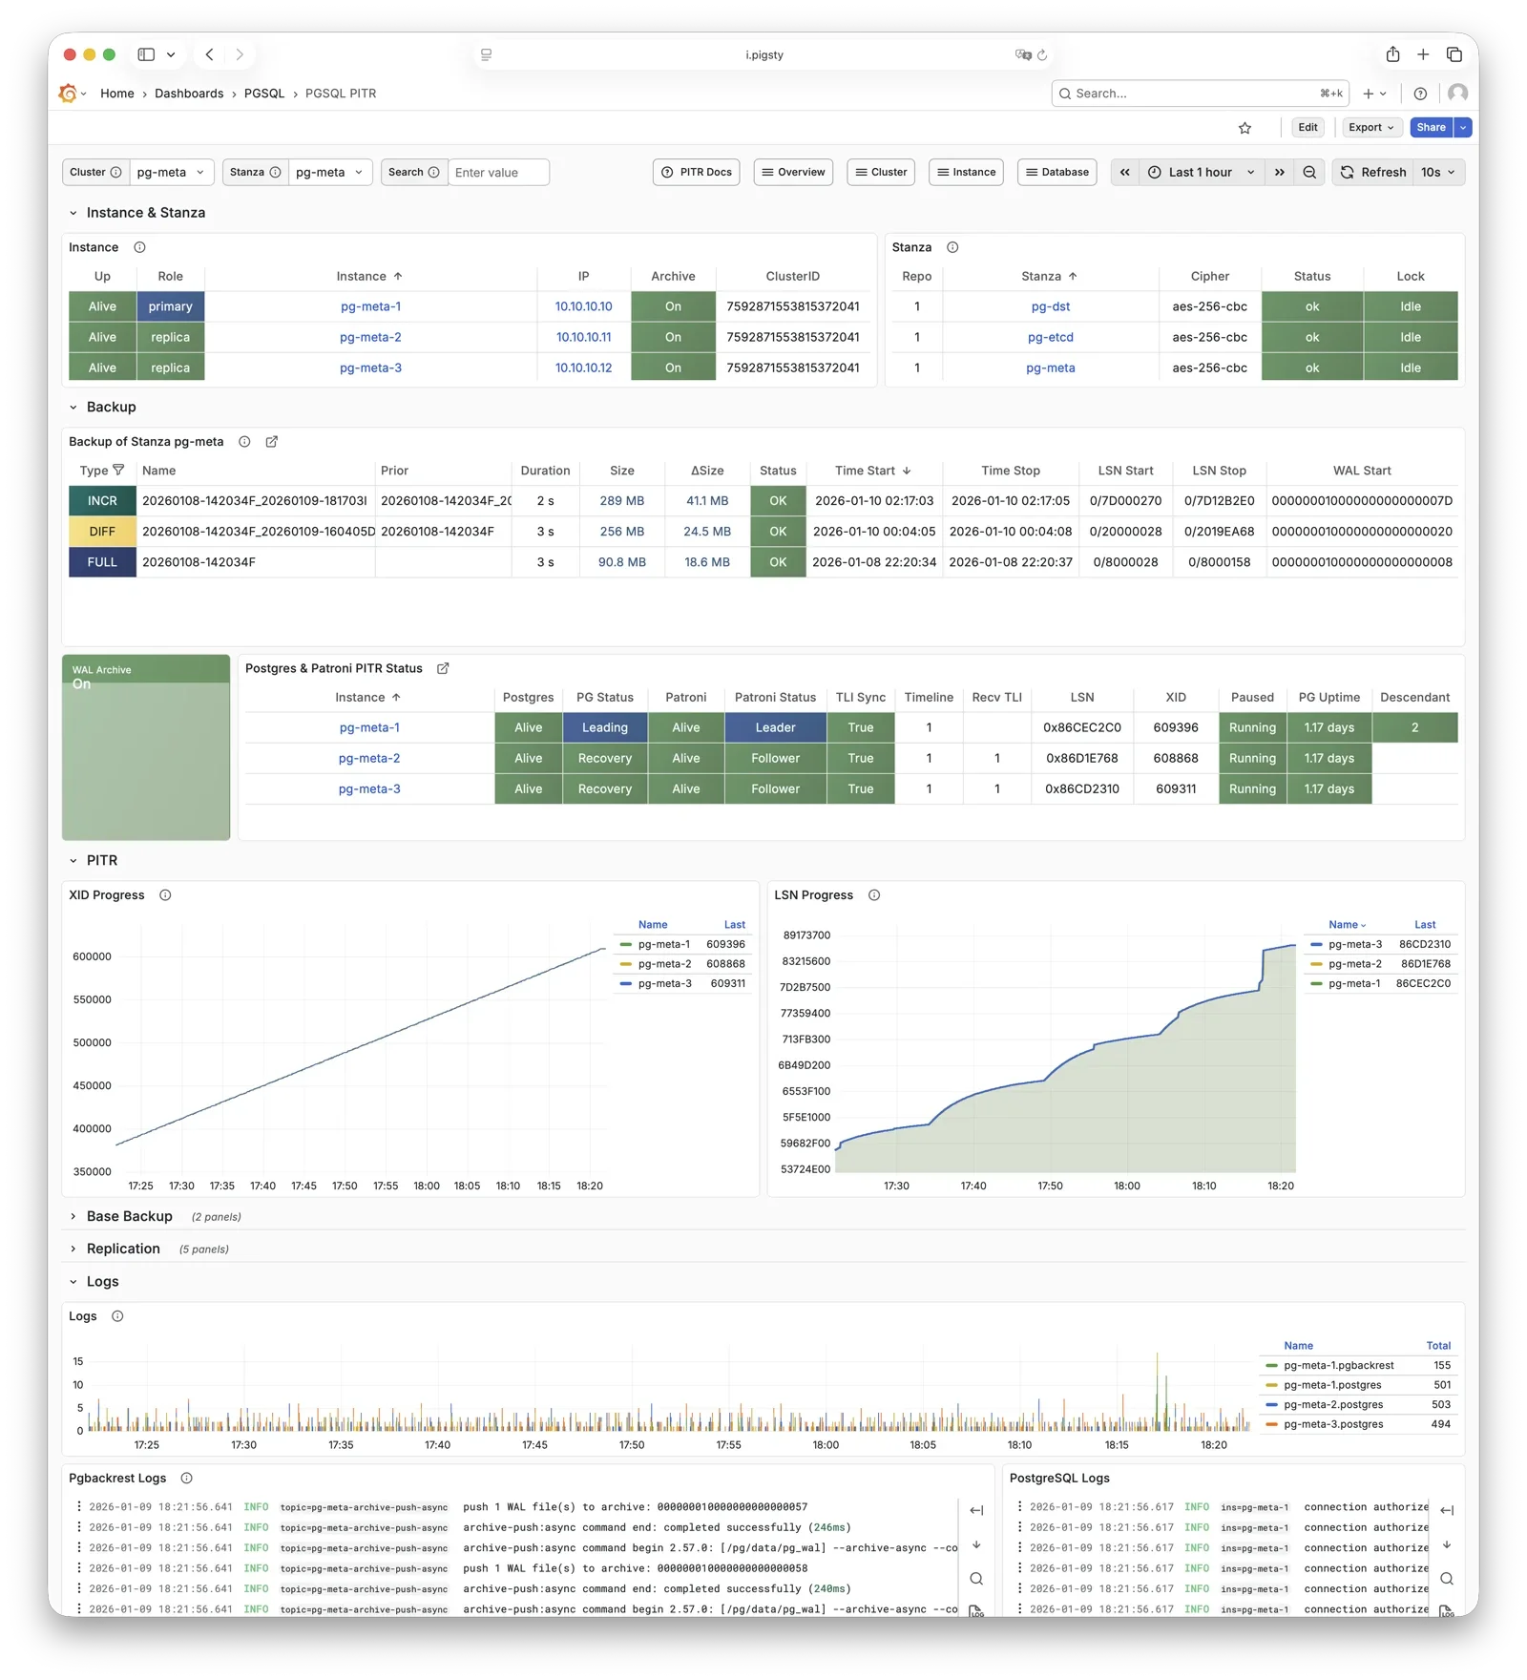Shift time range backward with double-left arrows
The height and width of the screenshot is (1680, 1527).
coord(1125,173)
